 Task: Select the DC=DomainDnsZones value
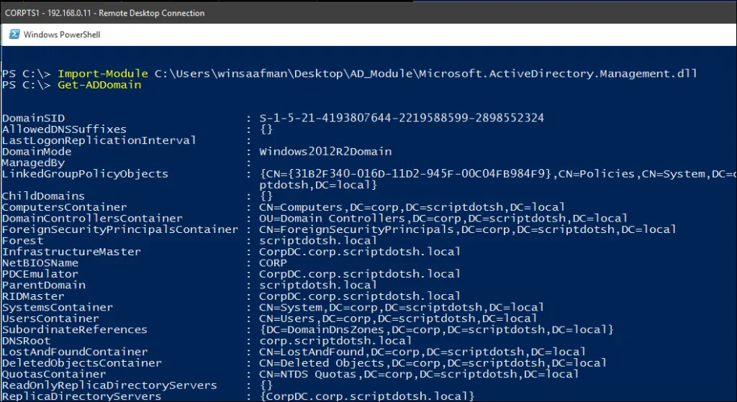(x=437, y=329)
